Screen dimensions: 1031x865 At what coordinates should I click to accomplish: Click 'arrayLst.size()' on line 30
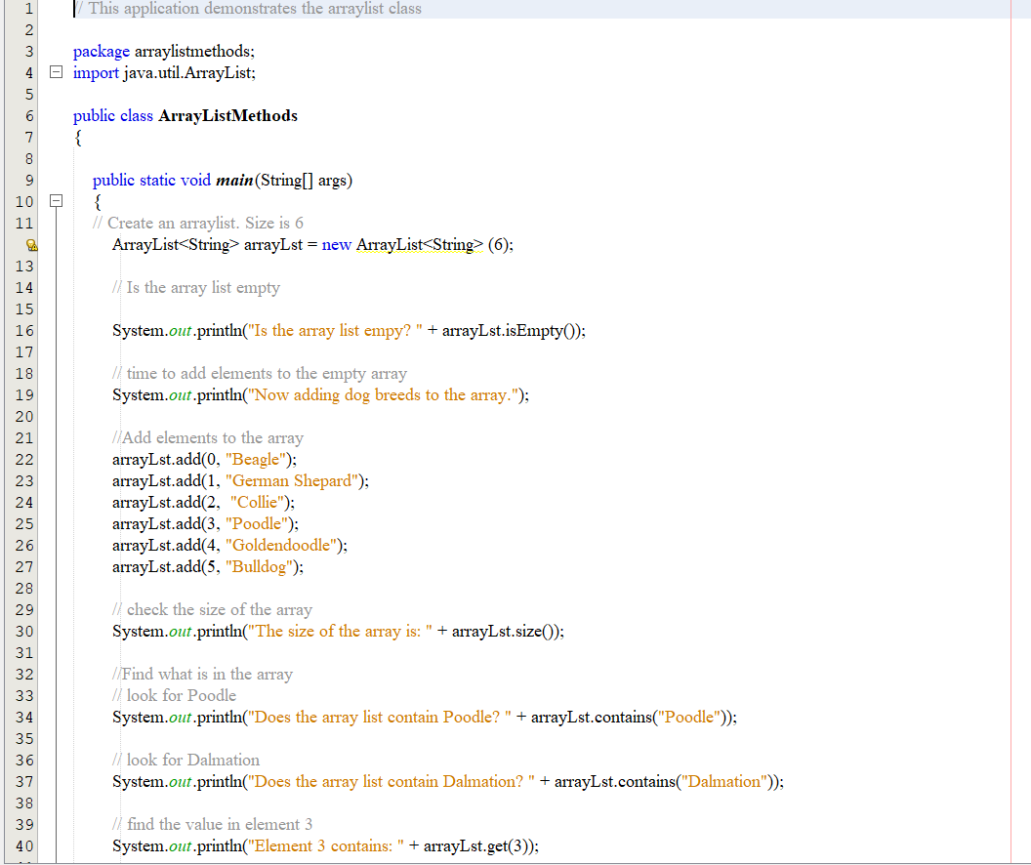[x=505, y=632]
